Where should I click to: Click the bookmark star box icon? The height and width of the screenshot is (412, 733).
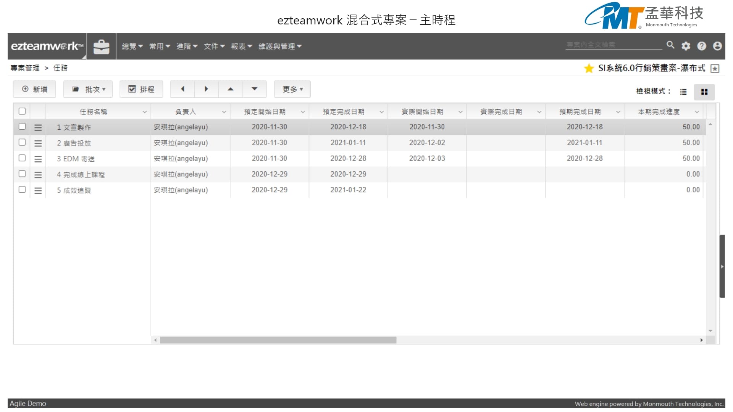coord(715,69)
